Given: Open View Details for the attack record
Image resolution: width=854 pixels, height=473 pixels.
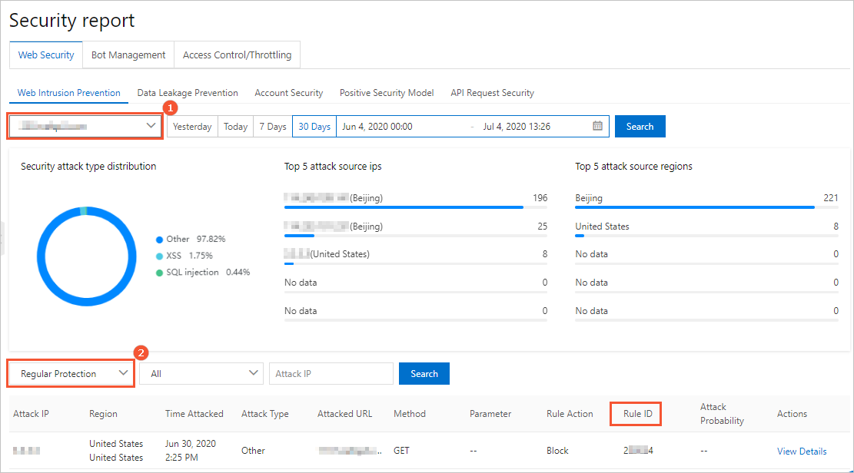Looking at the screenshot, I should [x=802, y=451].
